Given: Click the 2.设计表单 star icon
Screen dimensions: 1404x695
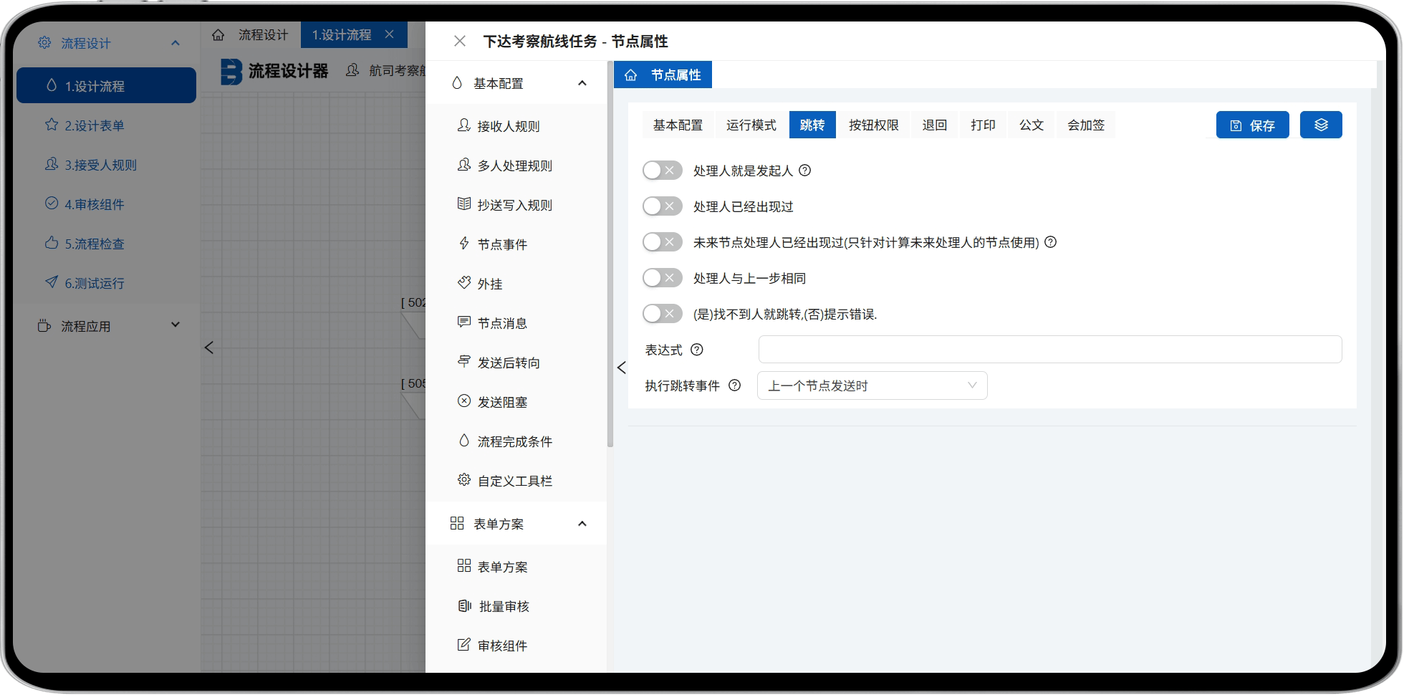Looking at the screenshot, I should pyautogui.click(x=51, y=125).
